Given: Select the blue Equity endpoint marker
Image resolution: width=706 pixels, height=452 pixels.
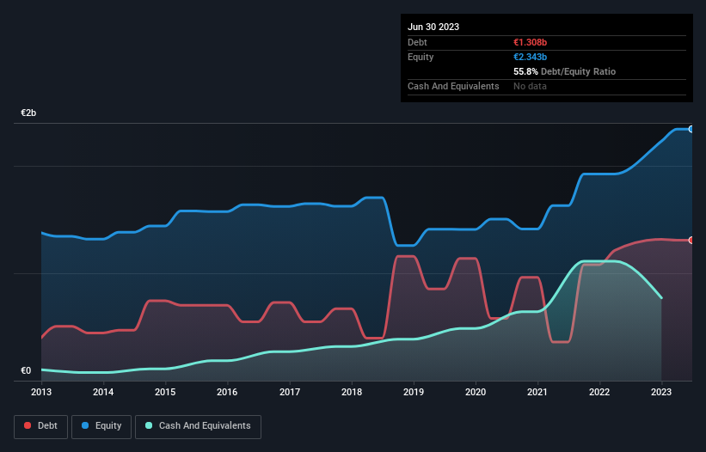Looking at the screenshot, I should 691,129.
